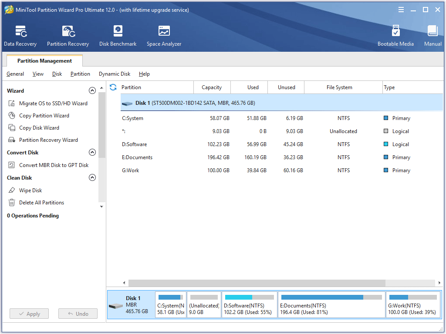The width and height of the screenshot is (446, 334).
Task: Start the Copy Partition Wizard
Action: (44, 116)
